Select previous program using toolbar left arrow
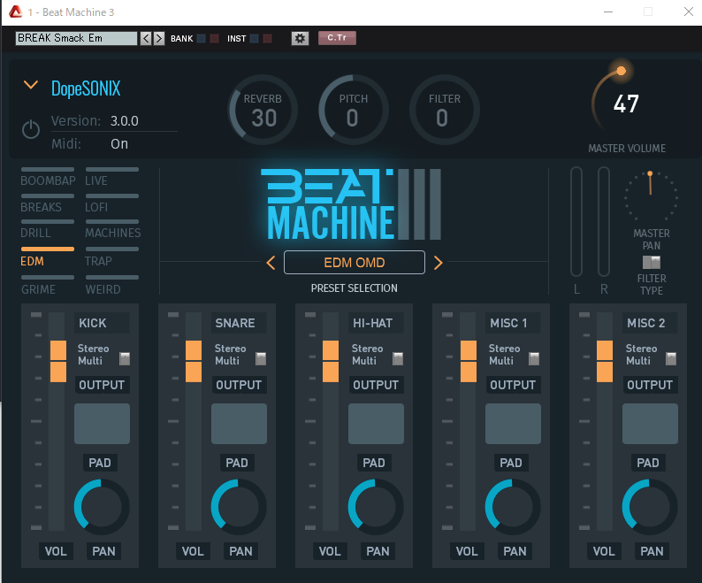702x583 pixels. pos(146,39)
